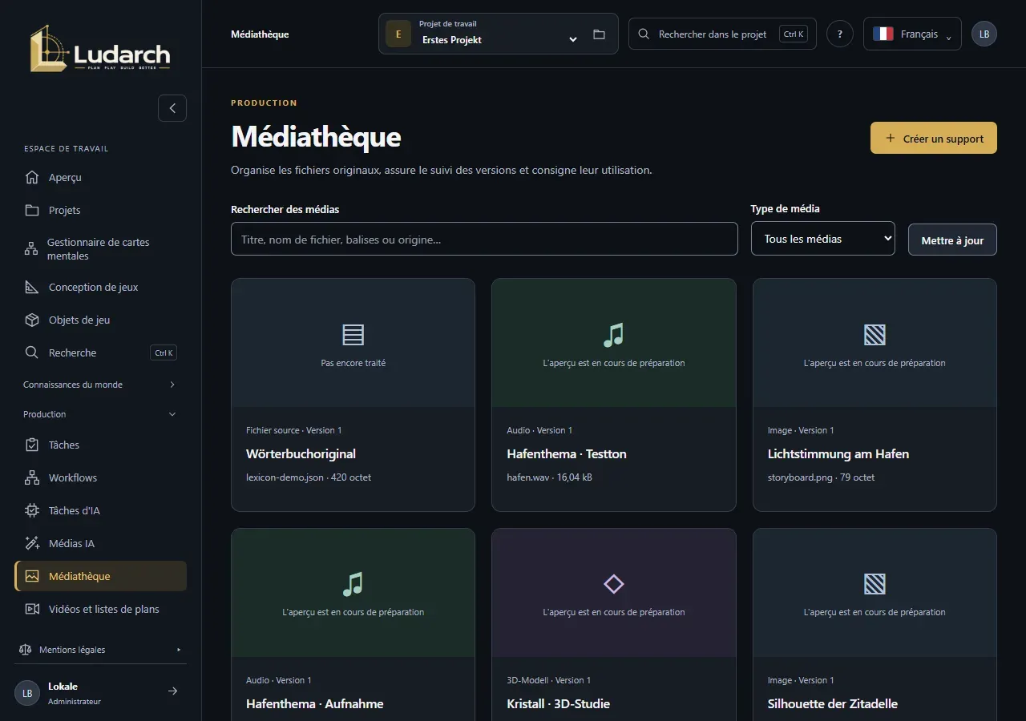Click the Recherche magnifier icon in sidebar
Viewport: 1026px width, 721px height.
pos(32,352)
